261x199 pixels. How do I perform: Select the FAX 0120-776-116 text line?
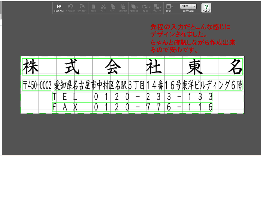click(x=132, y=107)
